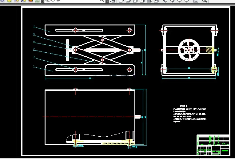
Task: Click the title block table
Action: point(213,145)
